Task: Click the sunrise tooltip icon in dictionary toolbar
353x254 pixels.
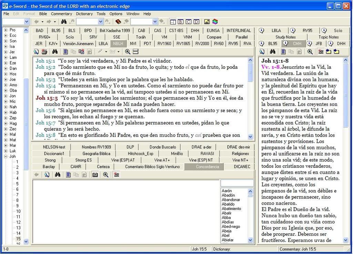Action: (117, 174)
